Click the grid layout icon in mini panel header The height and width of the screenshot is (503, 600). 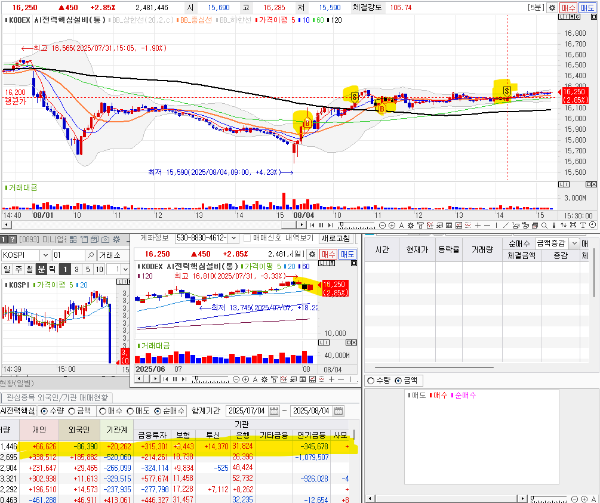point(73,239)
